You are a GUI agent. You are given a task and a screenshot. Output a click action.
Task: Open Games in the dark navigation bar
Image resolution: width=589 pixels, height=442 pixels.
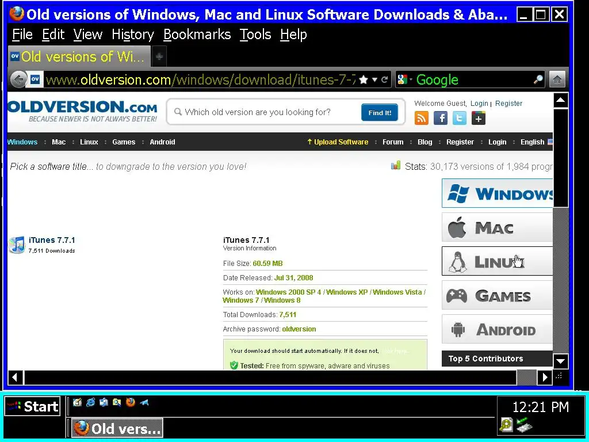(124, 142)
